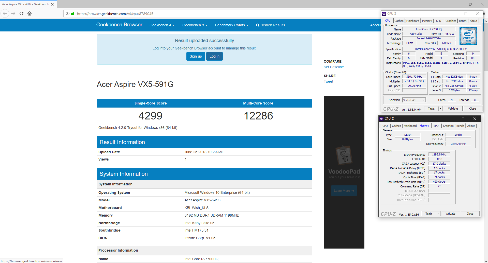
Task: Select About tab in lower CPU-Z window
Action: coord(471,126)
